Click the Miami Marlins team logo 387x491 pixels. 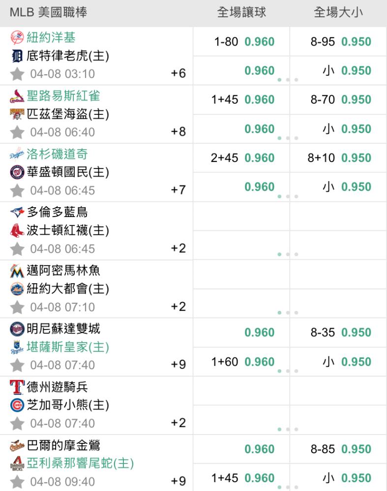tap(17, 271)
